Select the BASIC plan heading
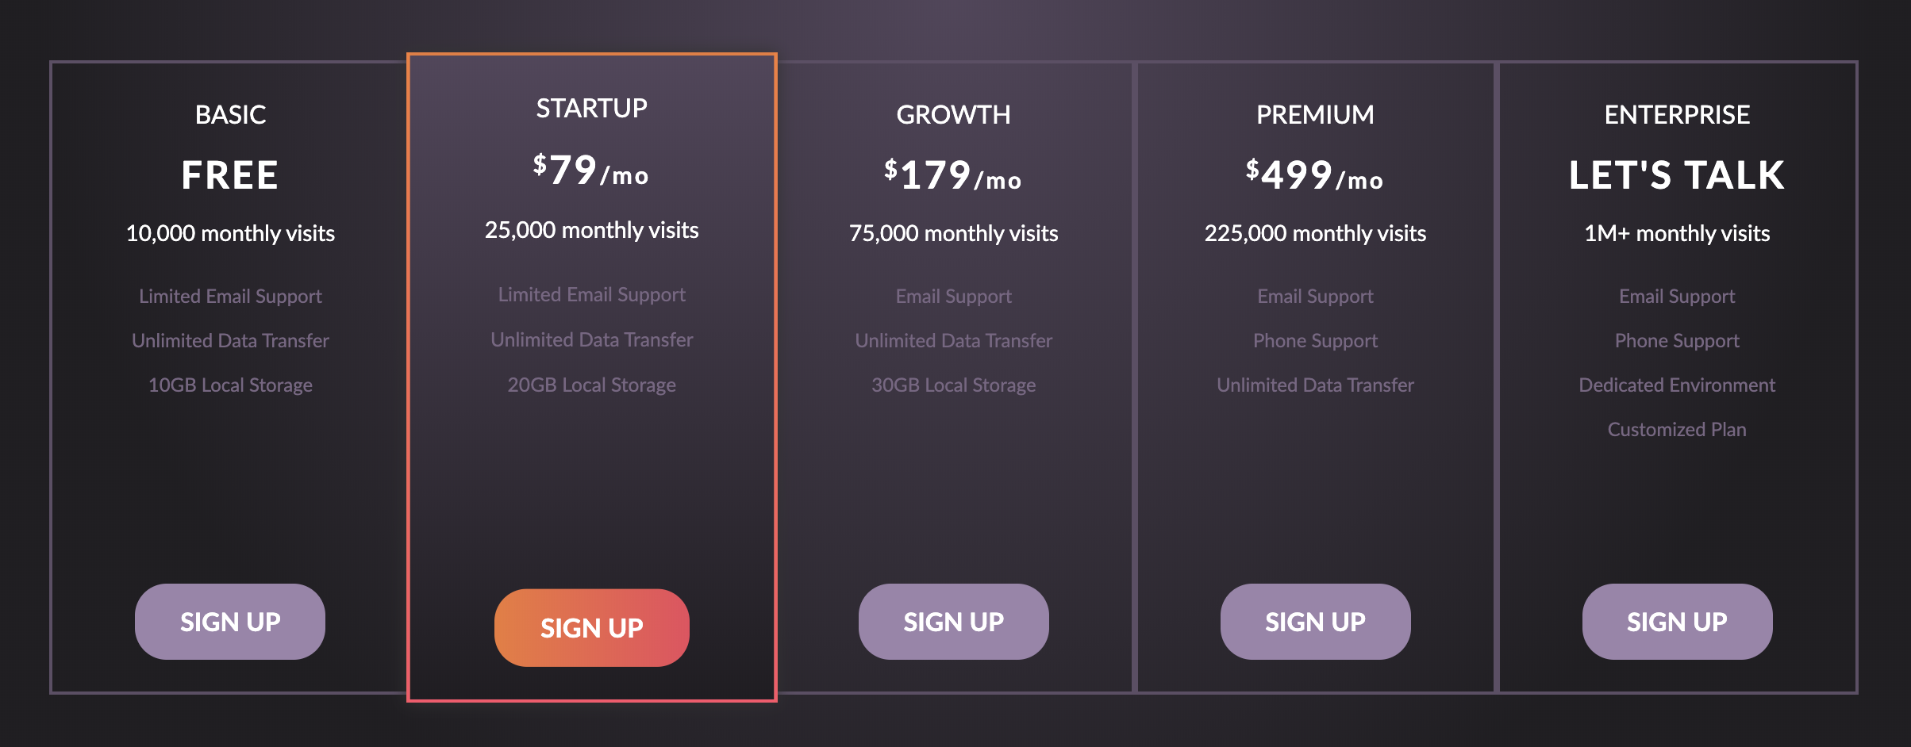1911x747 pixels. [230, 115]
